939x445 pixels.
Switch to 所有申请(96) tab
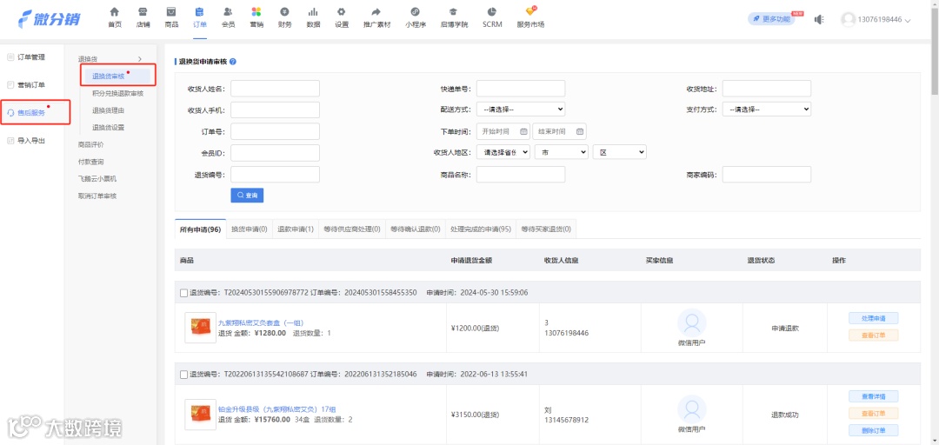[200, 229]
